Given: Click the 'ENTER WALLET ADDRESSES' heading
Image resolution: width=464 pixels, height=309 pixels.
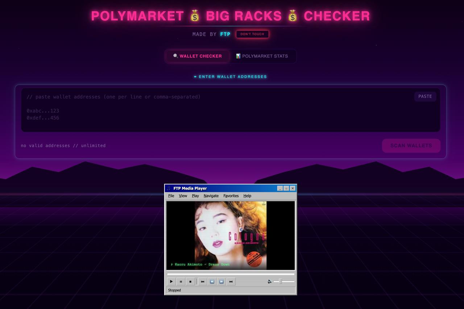Looking at the screenshot, I should pos(231,77).
